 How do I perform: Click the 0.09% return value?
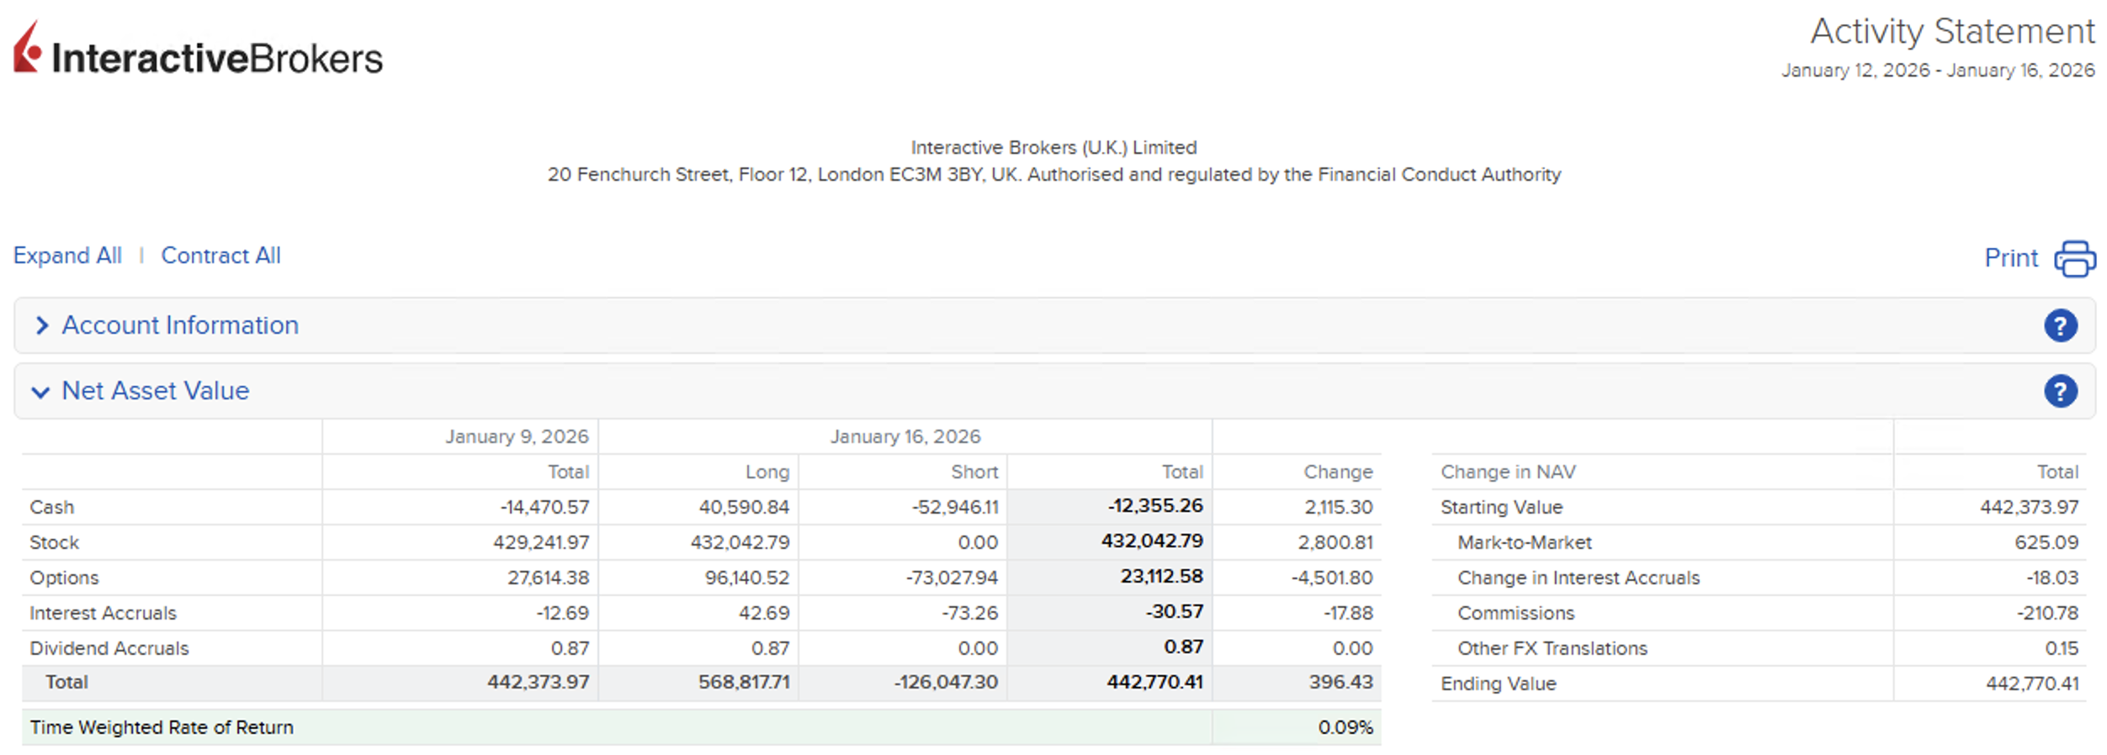pos(1345,727)
